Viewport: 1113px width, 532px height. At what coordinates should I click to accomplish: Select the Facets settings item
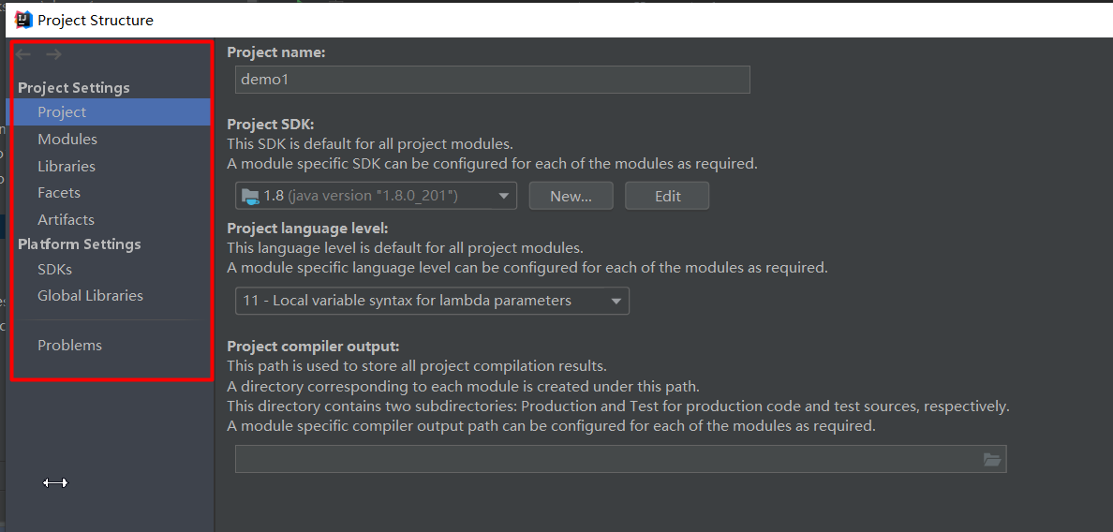[x=59, y=193]
